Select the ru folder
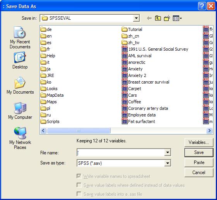 point(46,115)
